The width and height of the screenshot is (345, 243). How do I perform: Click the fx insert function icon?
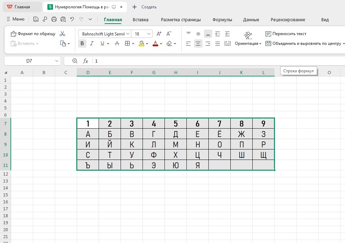click(x=85, y=61)
